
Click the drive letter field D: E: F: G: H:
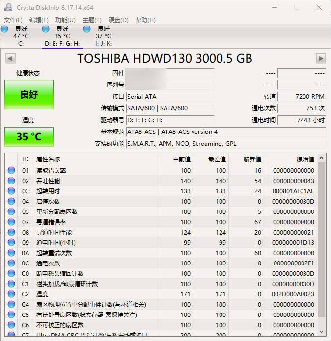pyautogui.click(x=170, y=120)
